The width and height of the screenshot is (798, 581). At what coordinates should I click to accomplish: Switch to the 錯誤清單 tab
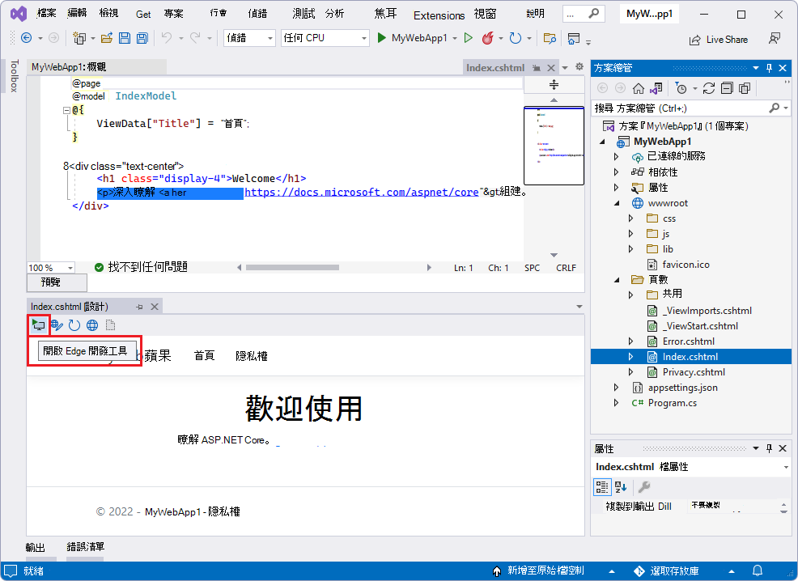click(84, 547)
